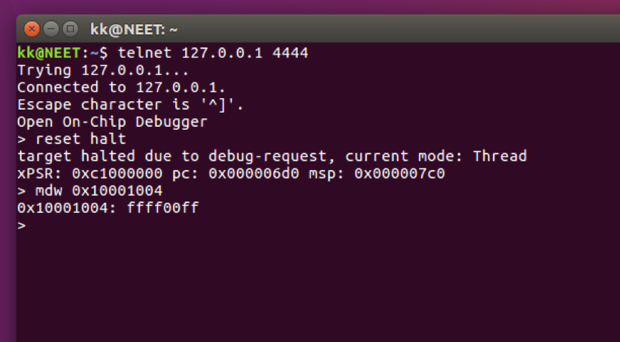Click the msp value 0x000007c0
Screen dimensions: 620x342
click(400, 174)
